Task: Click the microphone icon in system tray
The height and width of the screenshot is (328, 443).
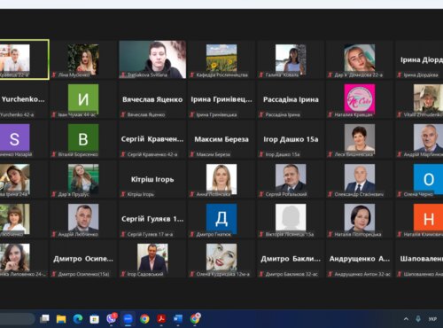Action: (418, 319)
